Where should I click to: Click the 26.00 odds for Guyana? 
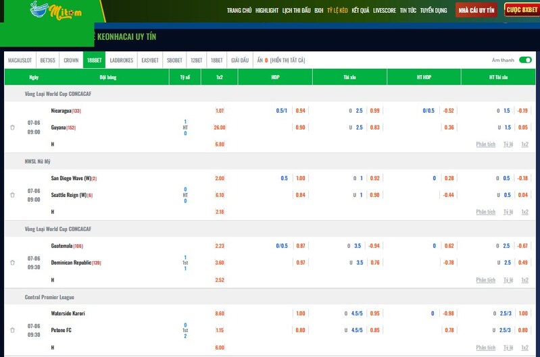coord(220,128)
